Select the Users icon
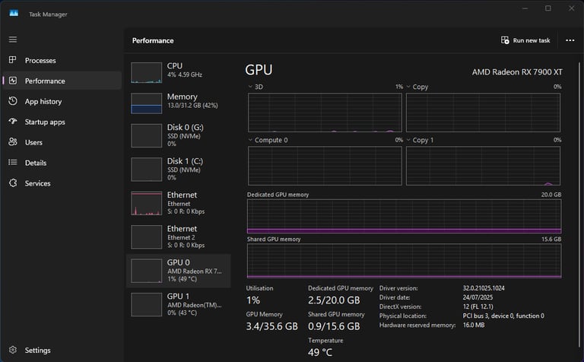This screenshot has height=362, width=584. 13,142
